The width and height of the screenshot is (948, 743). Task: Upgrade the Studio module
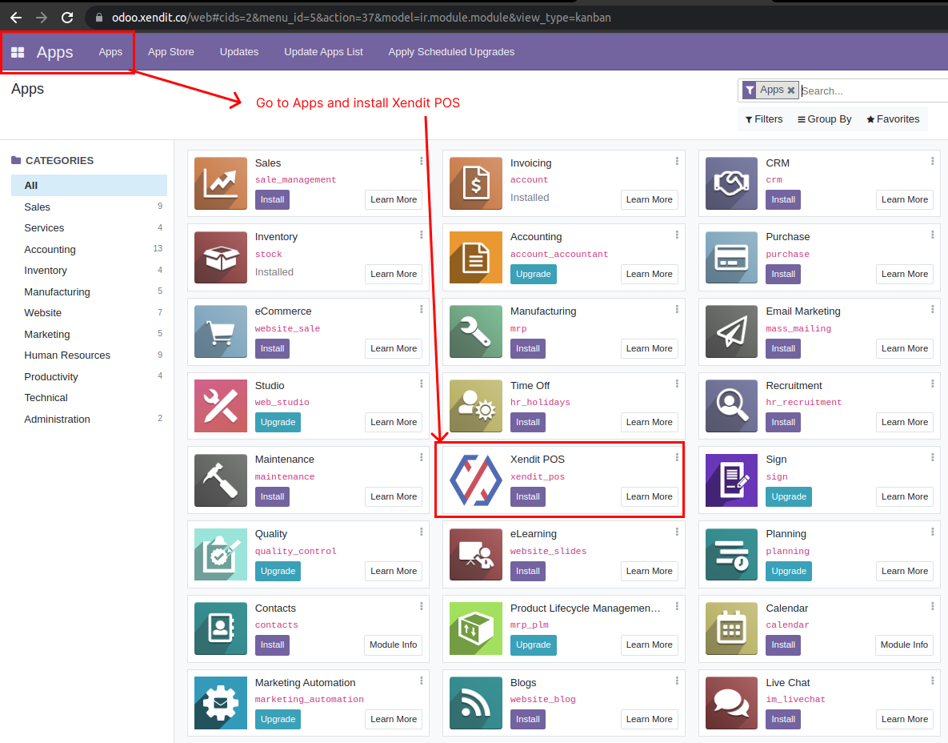coord(278,422)
